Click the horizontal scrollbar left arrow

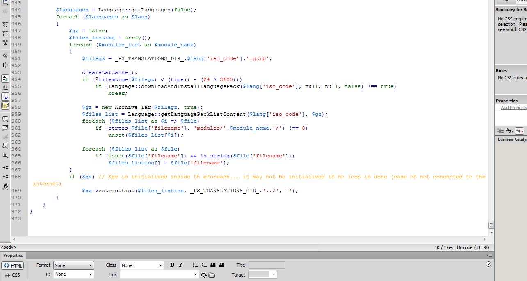pos(14,239)
